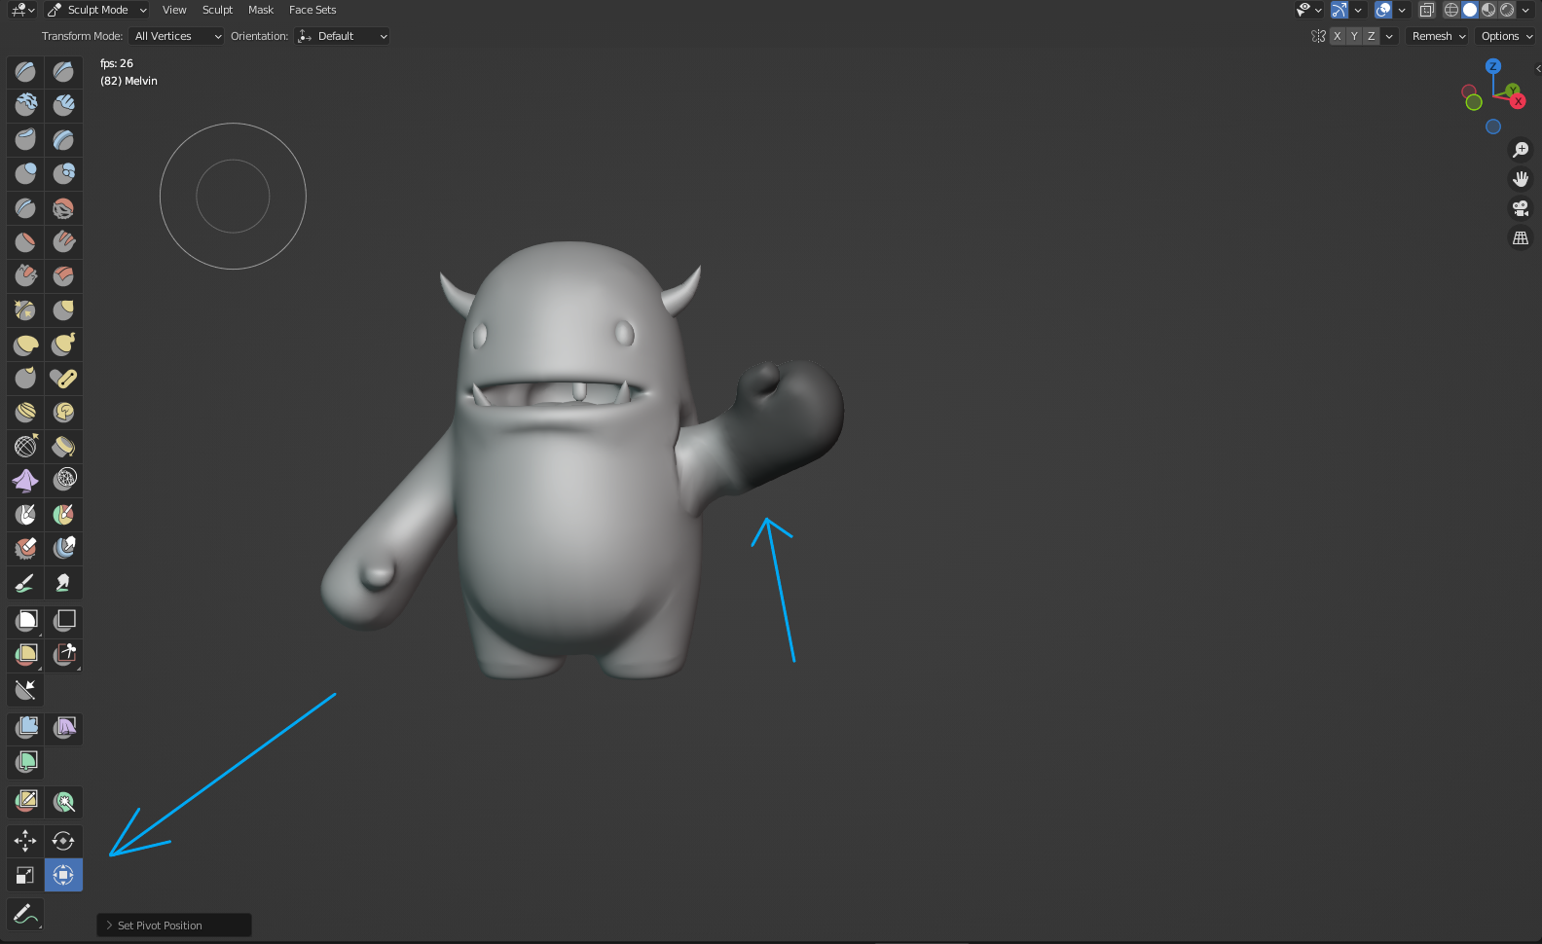Image resolution: width=1542 pixels, height=944 pixels.
Task: Open the Transform Mode All Vertices dropdown
Action: [x=178, y=36]
